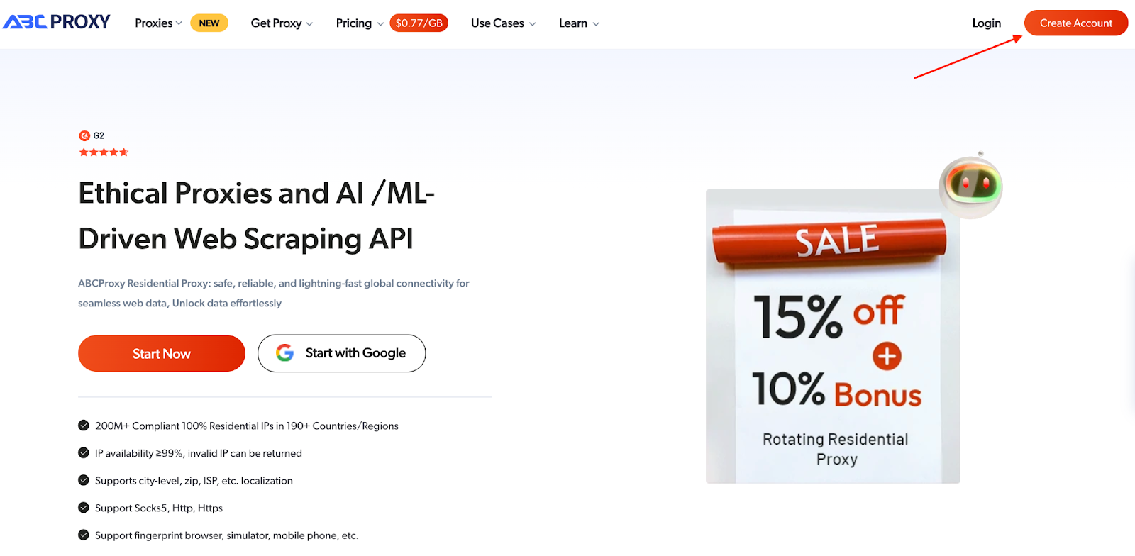Image resolution: width=1135 pixels, height=556 pixels.
Task: Click checkmark beside IP availability line
Action: 84,453
